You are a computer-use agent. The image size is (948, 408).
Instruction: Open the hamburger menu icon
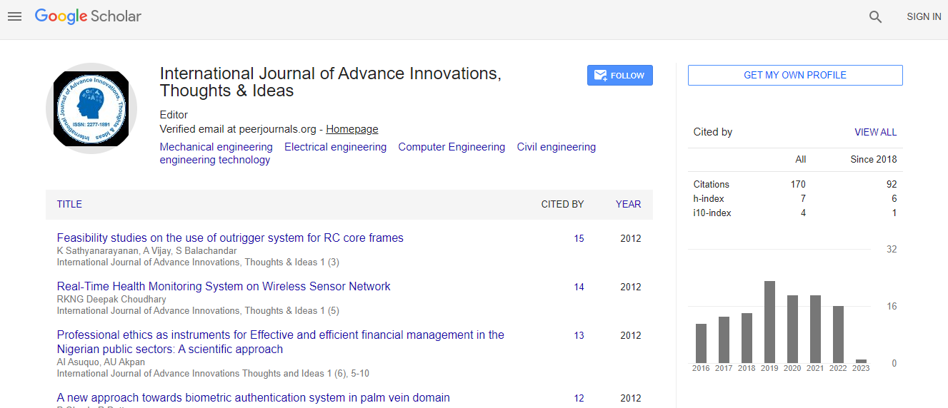[14, 16]
